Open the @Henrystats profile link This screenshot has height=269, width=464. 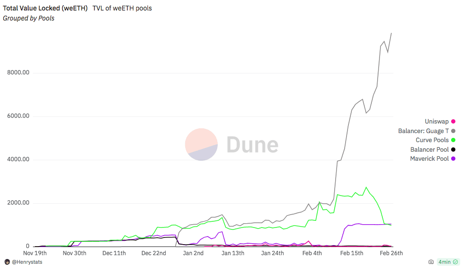tap(27, 262)
